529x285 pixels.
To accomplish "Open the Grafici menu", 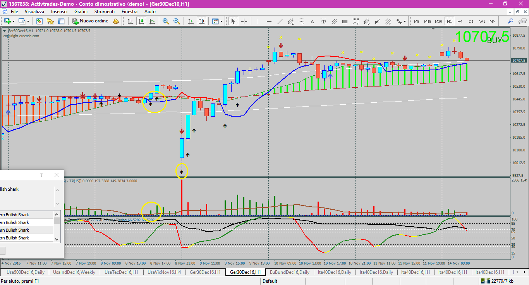I will 81,12.
